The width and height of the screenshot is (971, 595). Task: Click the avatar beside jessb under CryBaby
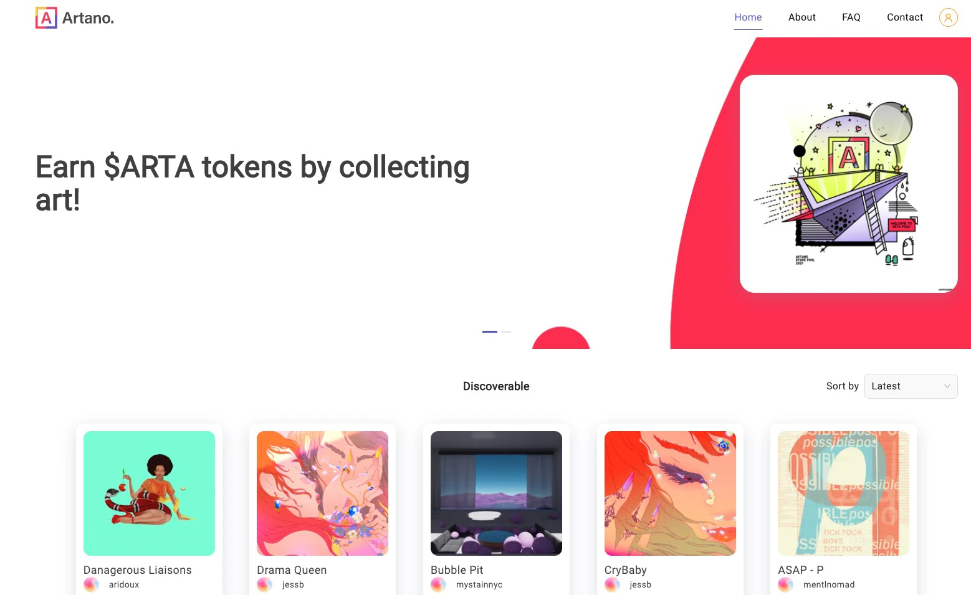[x=612, y=584]
